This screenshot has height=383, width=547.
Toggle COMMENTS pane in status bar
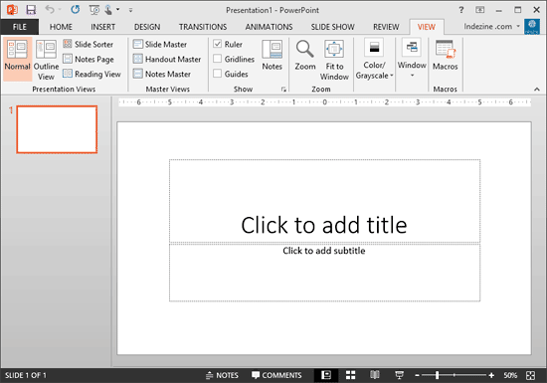tap(276, 375)
